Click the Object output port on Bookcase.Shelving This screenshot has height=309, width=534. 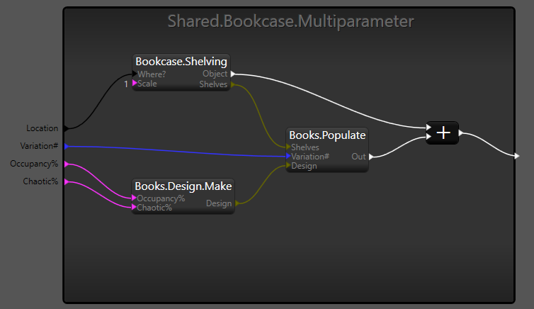point(232,74)
